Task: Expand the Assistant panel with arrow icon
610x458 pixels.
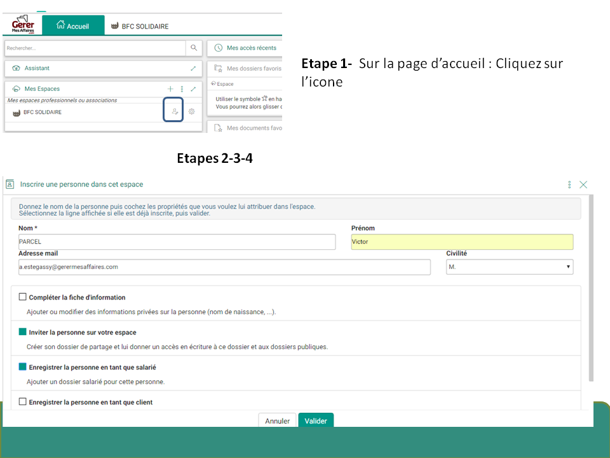Action: tap(193, 69)
